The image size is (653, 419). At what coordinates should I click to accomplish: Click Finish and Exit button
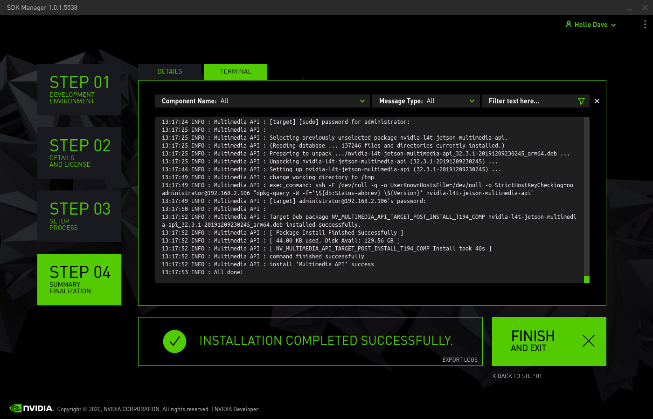[549, 341]
